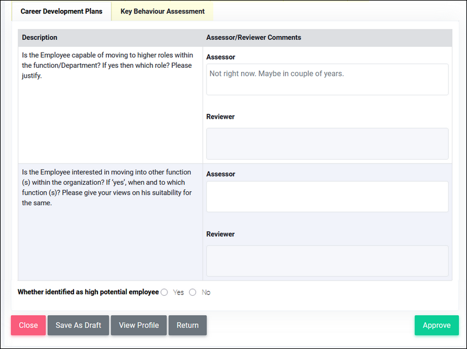Select the Career Development Plans tab
Viewport: 467px width, 349px height.
click(61, 11)
